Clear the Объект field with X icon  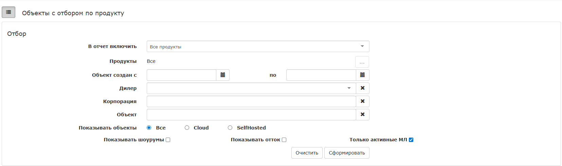click(362, 115)
